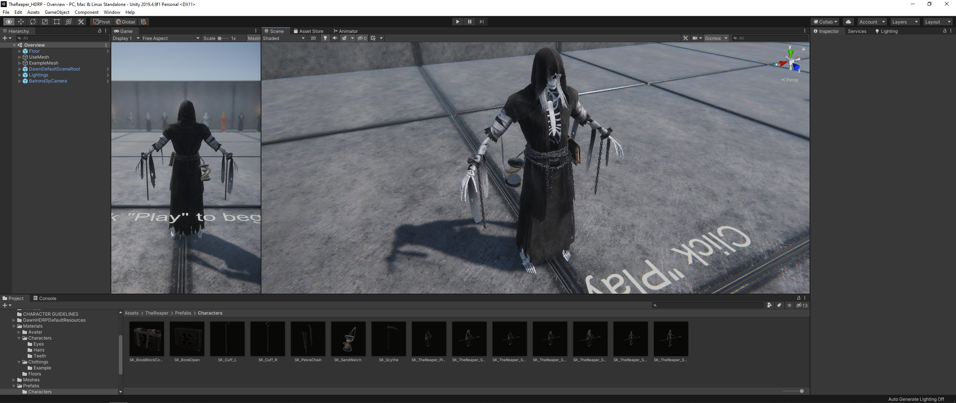Toggle 2D view in Scene
This screenshot has width=956, height=403.
(x=313, y=38)
